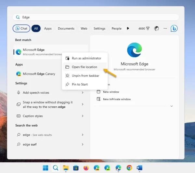Switch to the Documents filter tab

pos(66,29)
